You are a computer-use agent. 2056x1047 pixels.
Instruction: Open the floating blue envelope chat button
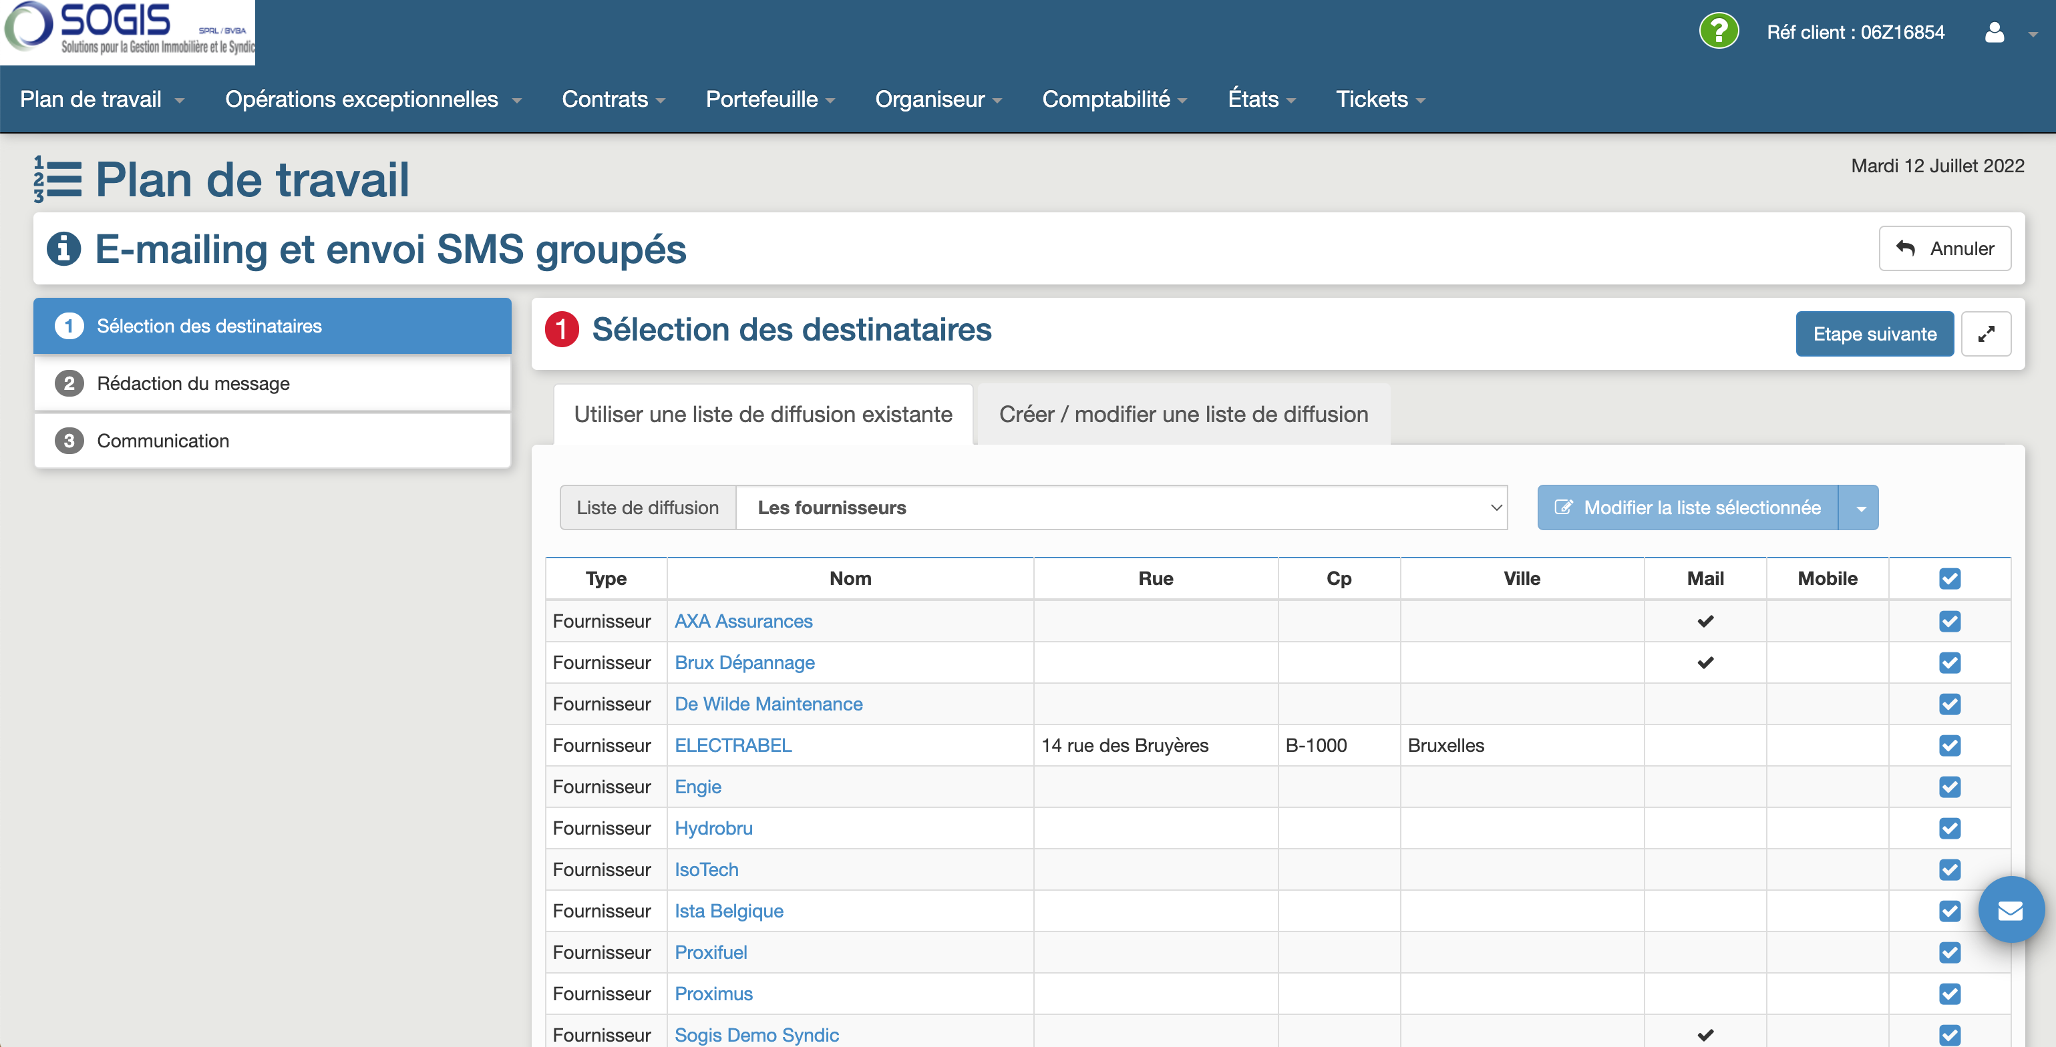pos(2011,909)
